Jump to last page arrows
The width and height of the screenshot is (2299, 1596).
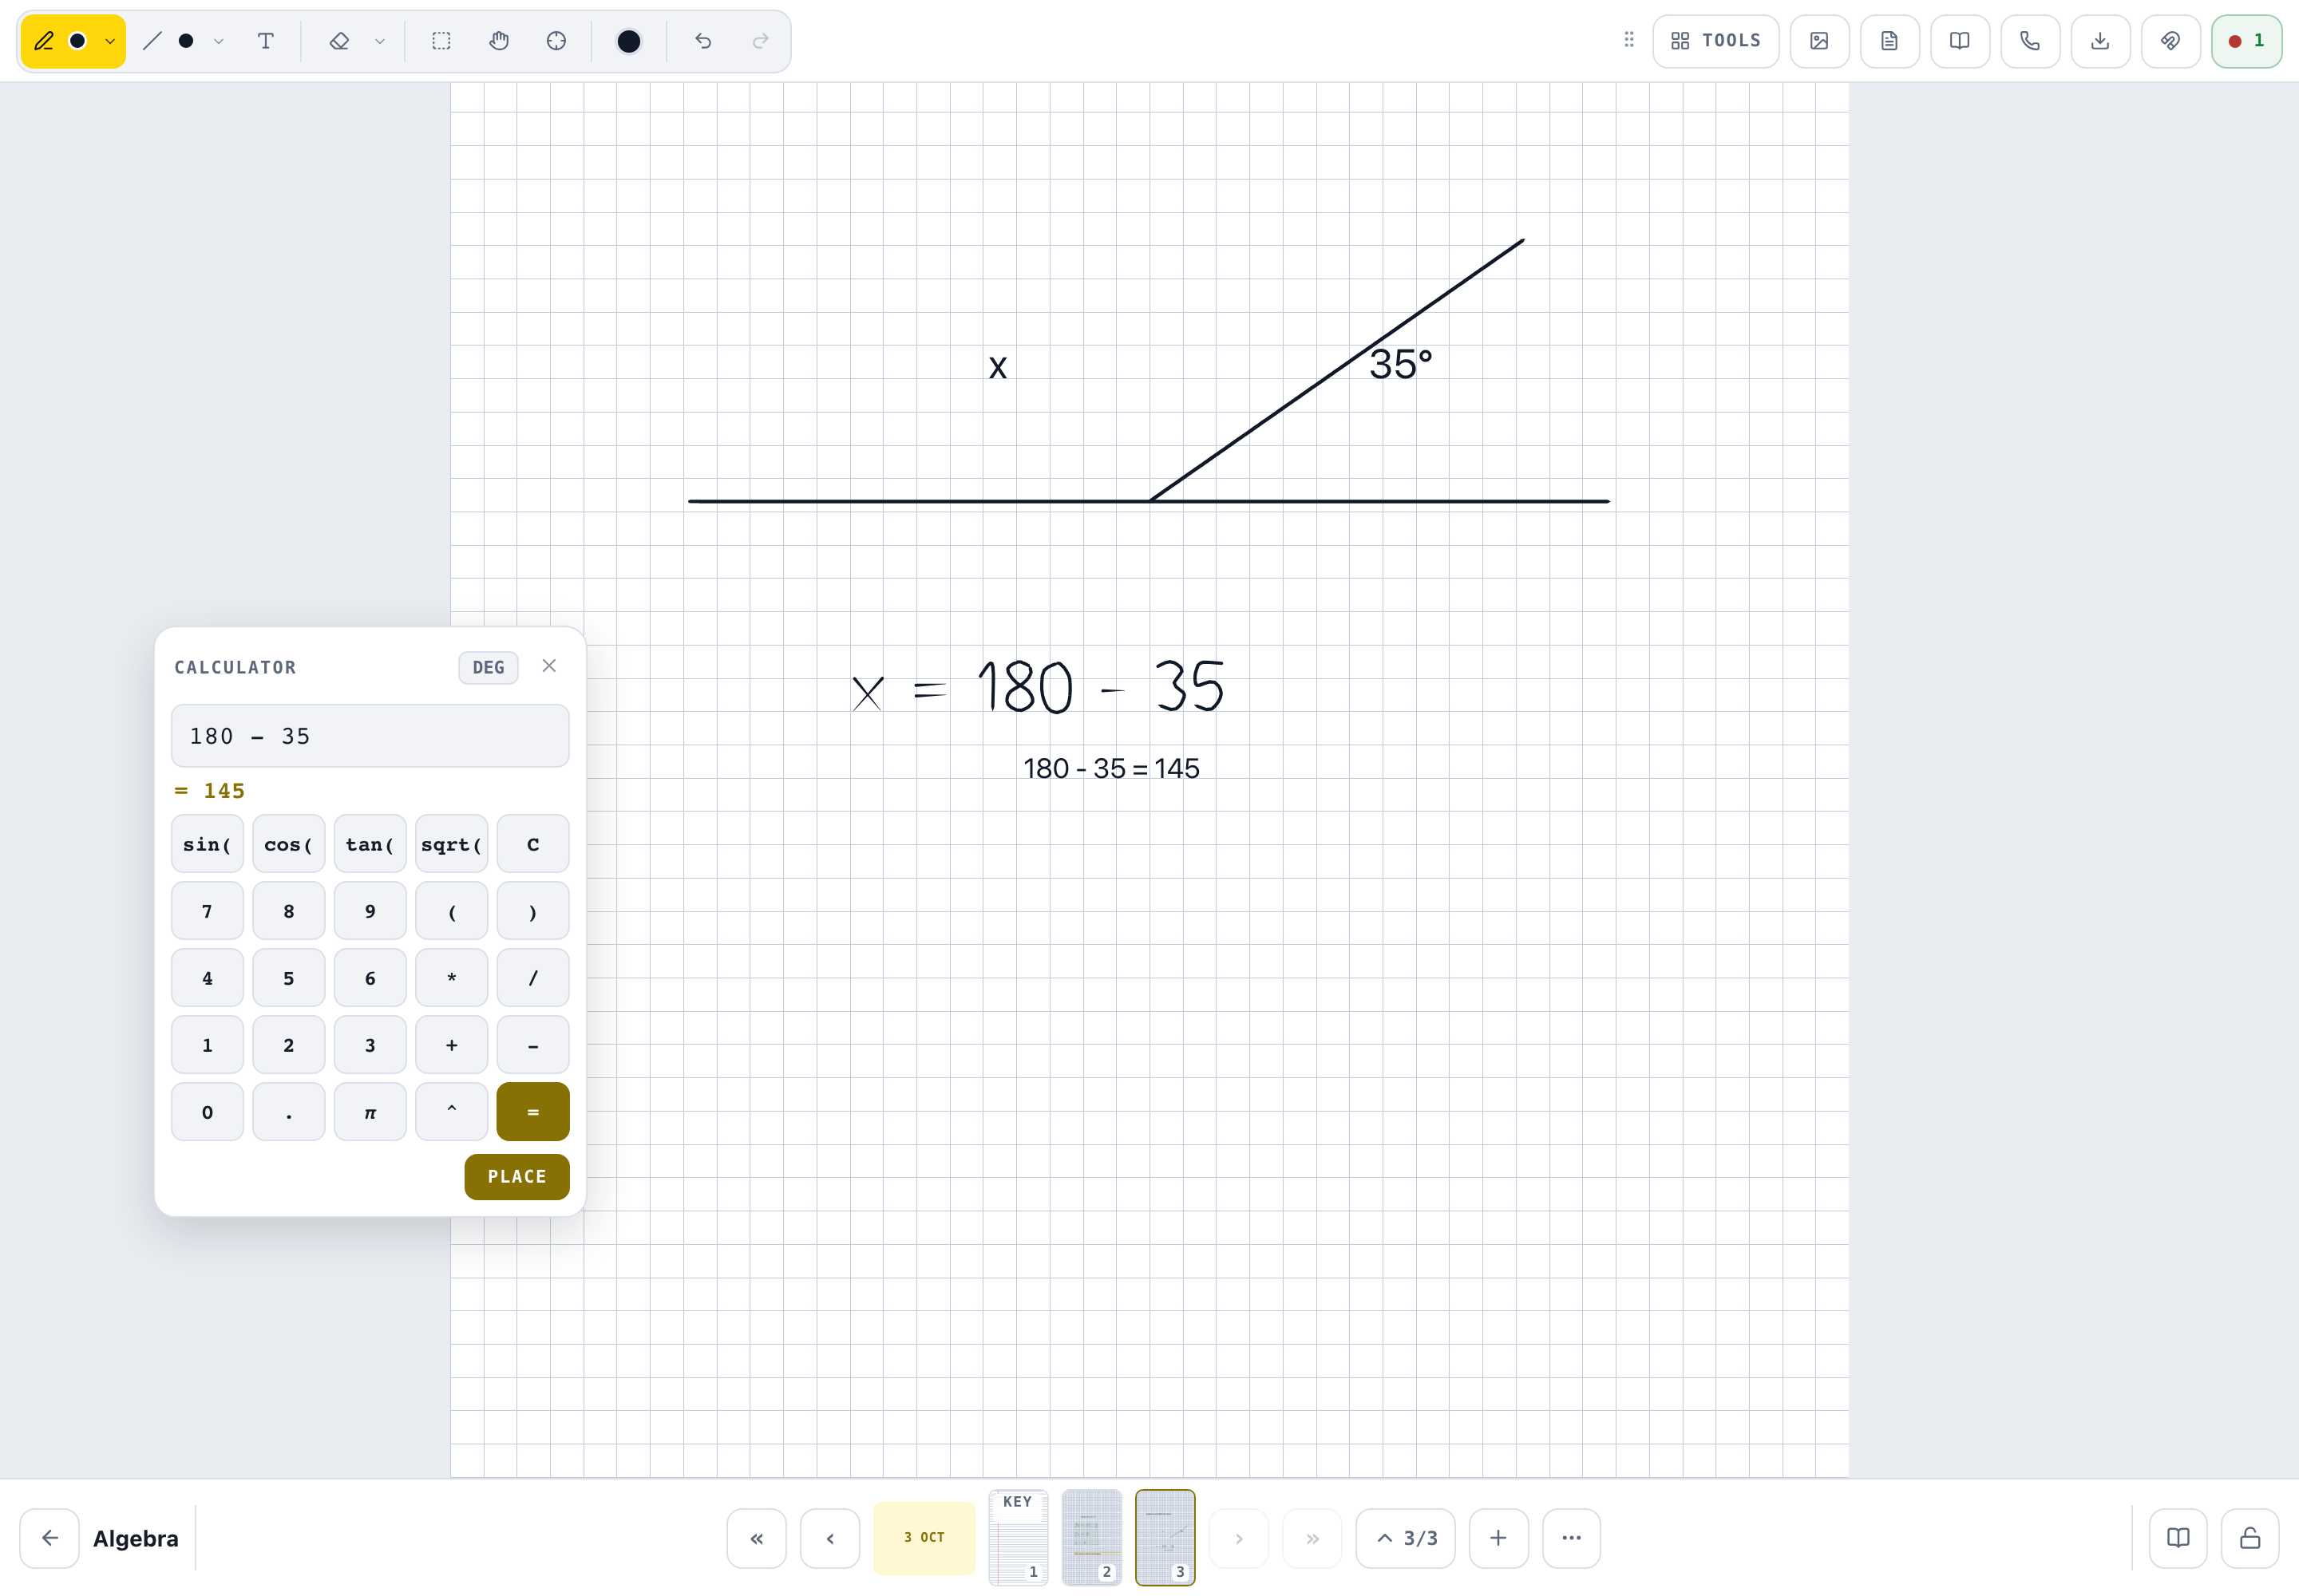[x=1312, y=1538]
